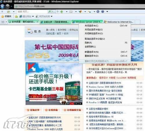Open the 软件论坛 nav link
The width and height of the screenshot is (145, 131).
(74, 30)
